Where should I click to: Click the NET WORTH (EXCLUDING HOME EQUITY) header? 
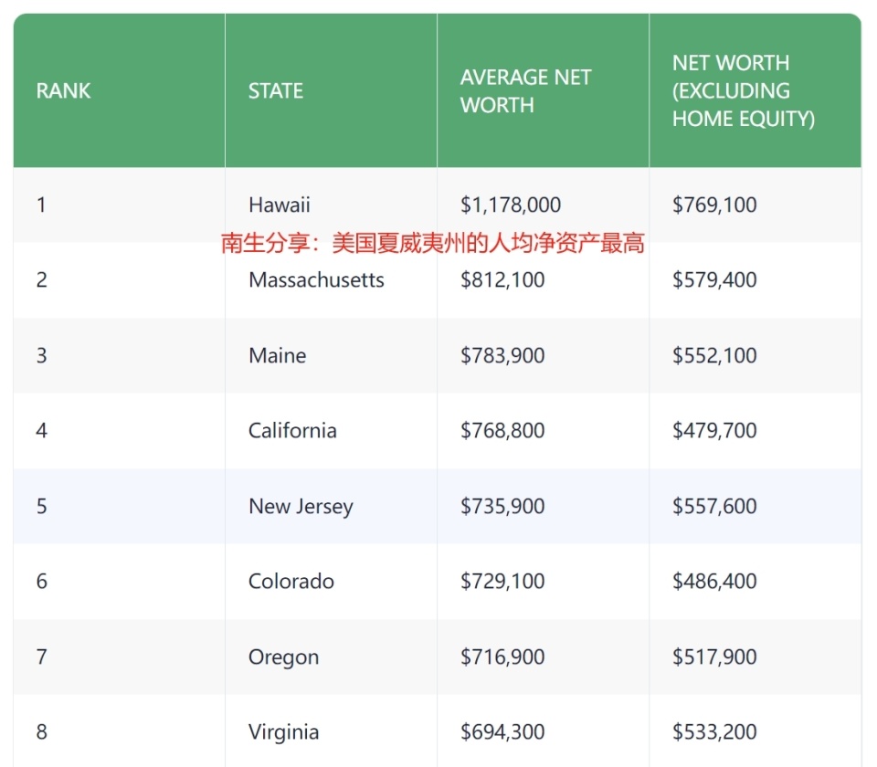coord(743,91)
